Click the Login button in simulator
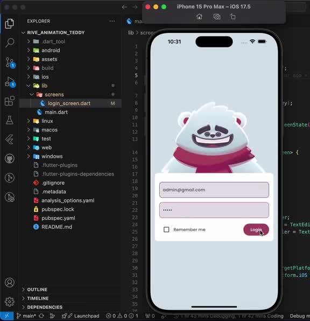This screenshot has height=321, width=310. click(x=256, y=229)
